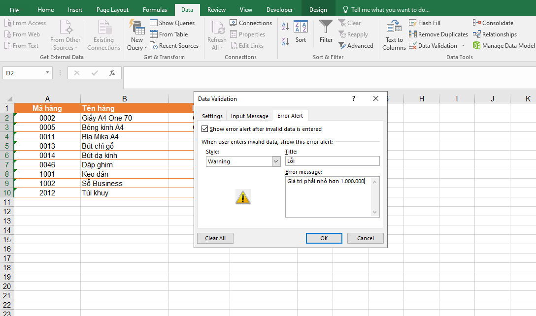
Task: Click the Insert Function fx icon
Action: pos(112,73)
